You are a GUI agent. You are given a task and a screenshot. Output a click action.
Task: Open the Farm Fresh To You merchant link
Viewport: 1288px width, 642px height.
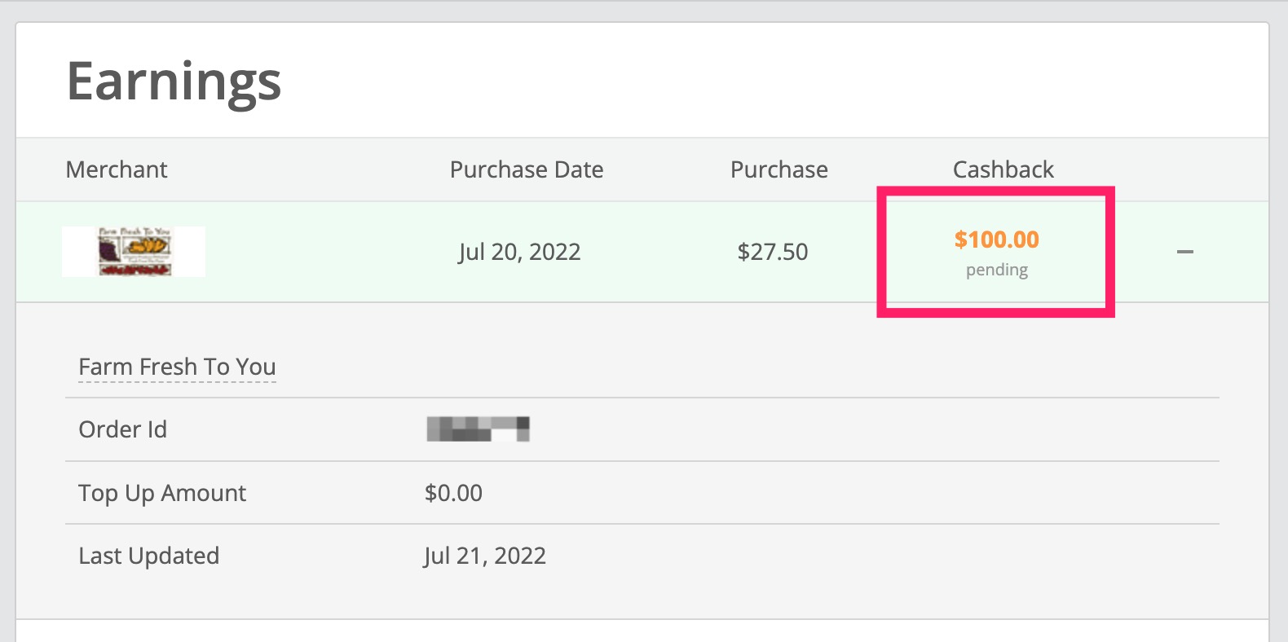(177, 367)
